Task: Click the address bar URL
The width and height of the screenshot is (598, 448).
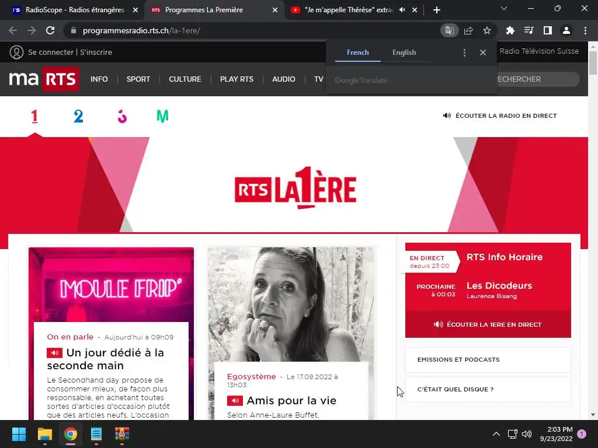Action: (x=141, y=30)
